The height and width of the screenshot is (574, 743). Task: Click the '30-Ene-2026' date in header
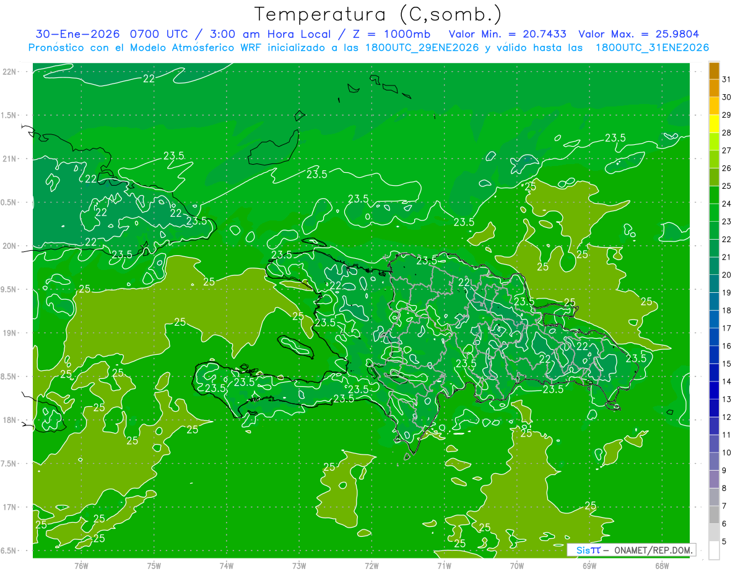(79, 34)
